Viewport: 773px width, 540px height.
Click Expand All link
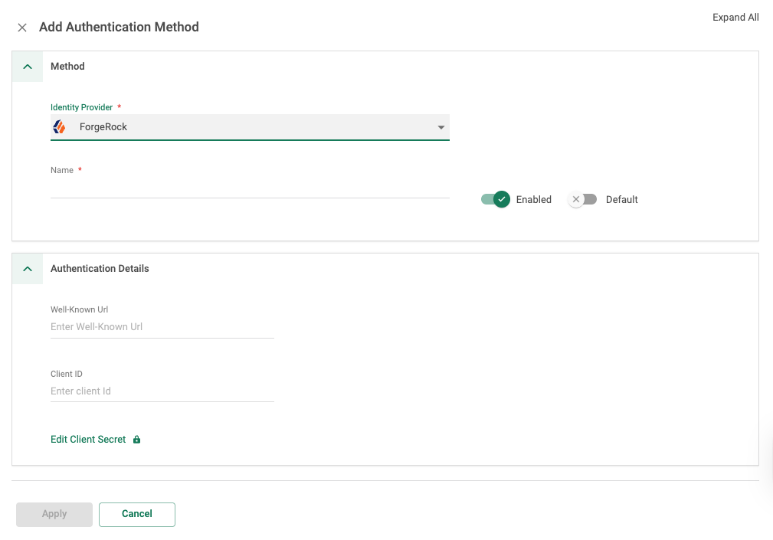[735, 18]
